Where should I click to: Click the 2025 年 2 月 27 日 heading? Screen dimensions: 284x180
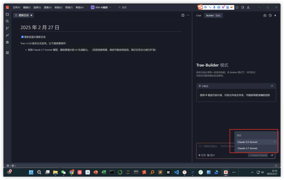point(40,27)
